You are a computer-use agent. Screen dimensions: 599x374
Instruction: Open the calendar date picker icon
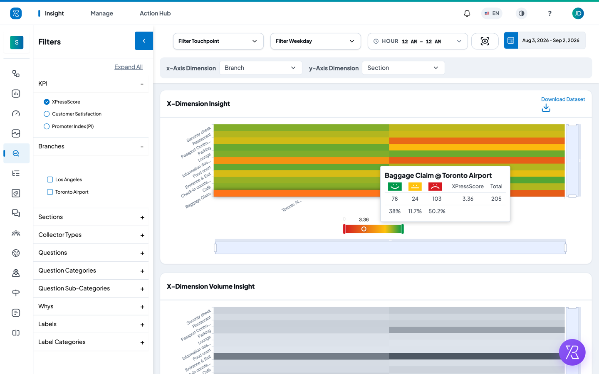coord(511,40)
